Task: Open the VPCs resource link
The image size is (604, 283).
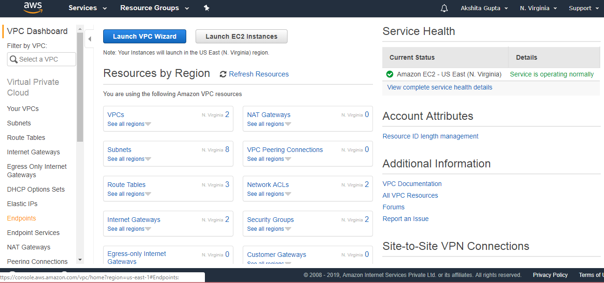Action: 116,115
